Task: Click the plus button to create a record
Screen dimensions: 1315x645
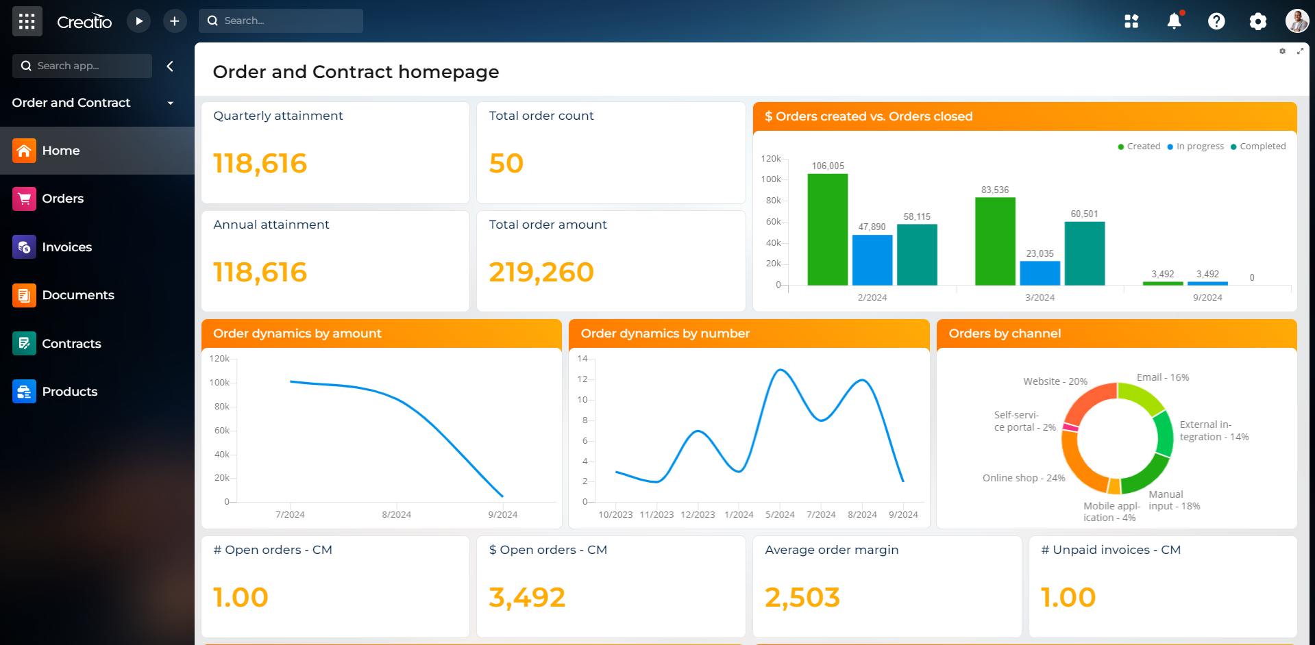Action: (174, 21)
